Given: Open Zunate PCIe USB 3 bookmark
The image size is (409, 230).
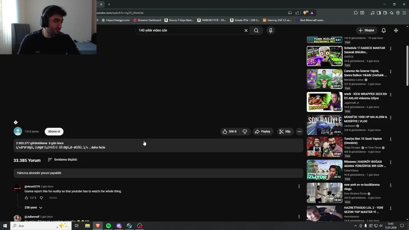Looking at the screenshot, I should [x=245, y=20].
